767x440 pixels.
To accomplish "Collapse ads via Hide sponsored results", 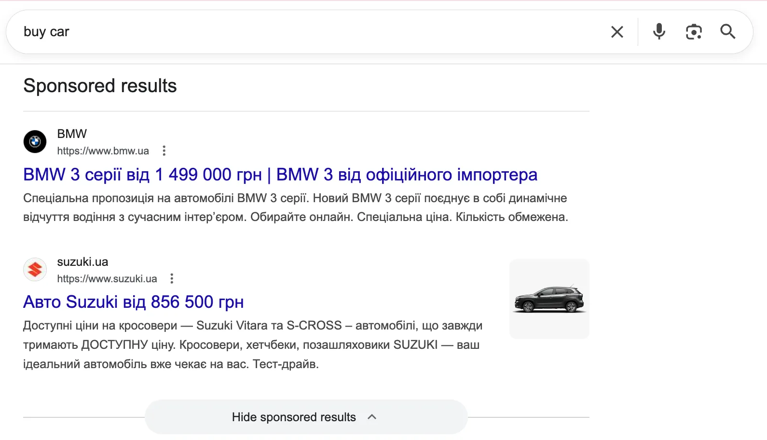I will (x=306, y=417).
